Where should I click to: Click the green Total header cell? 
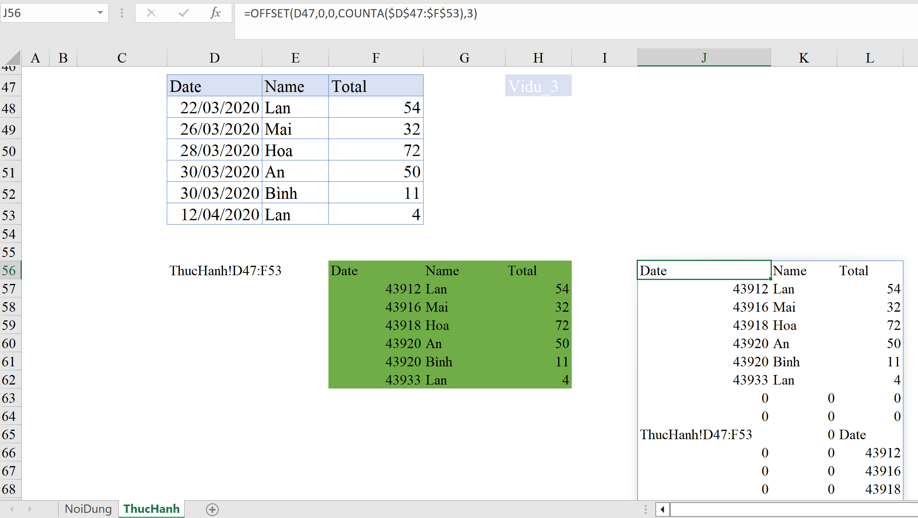coord(522,270)
